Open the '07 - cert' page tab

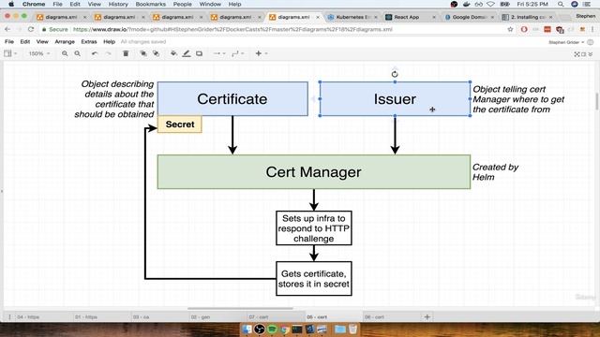pyautogui.click(x=259, y=316)
